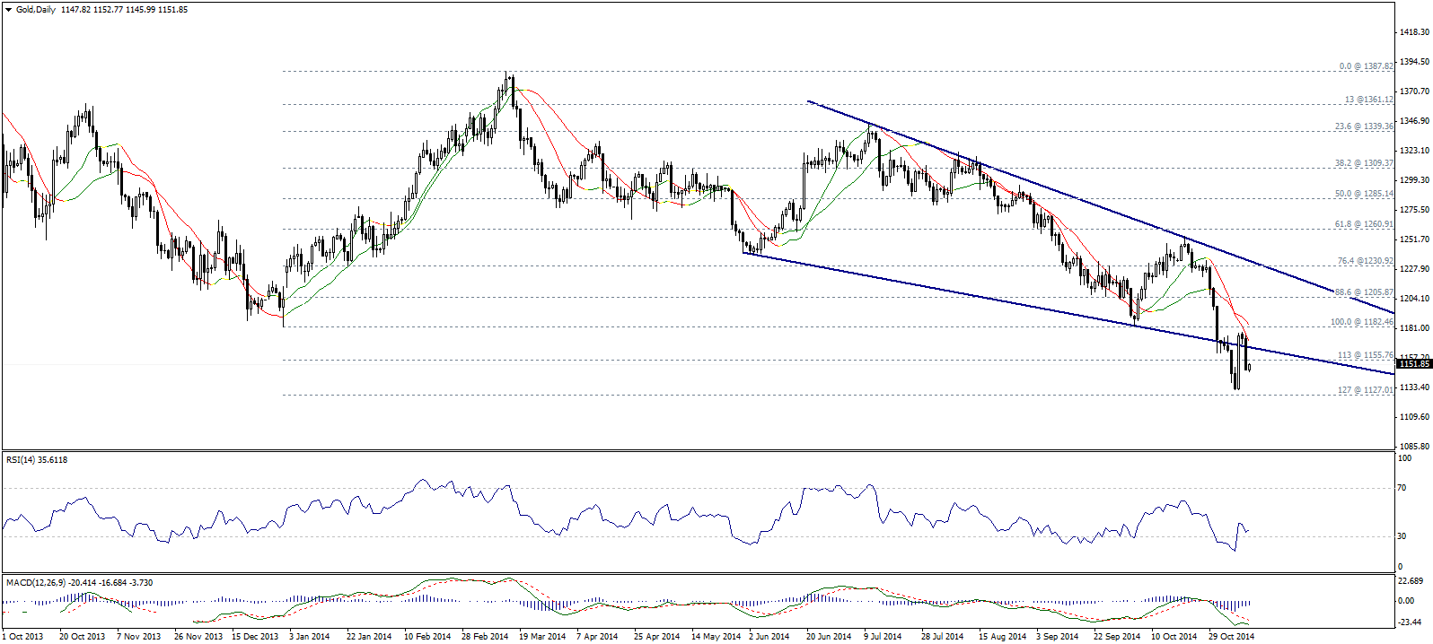Click the 1323.10 price axis label
This screenshot has height=644, width=1433.
pyautogui.click(x=1414, y=151)
